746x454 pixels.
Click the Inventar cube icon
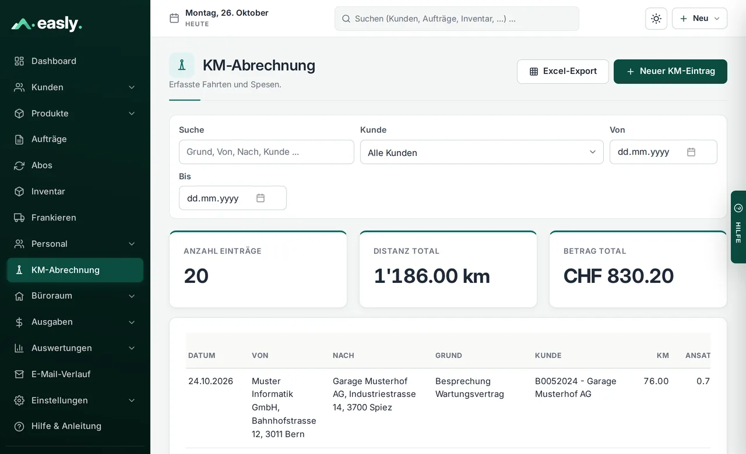pos(19,191)
